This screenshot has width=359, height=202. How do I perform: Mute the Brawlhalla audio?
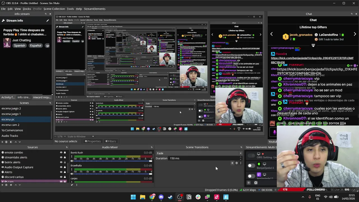[72, 174]
